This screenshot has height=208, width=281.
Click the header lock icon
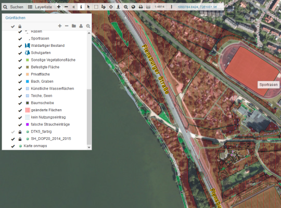coord(20,27)
